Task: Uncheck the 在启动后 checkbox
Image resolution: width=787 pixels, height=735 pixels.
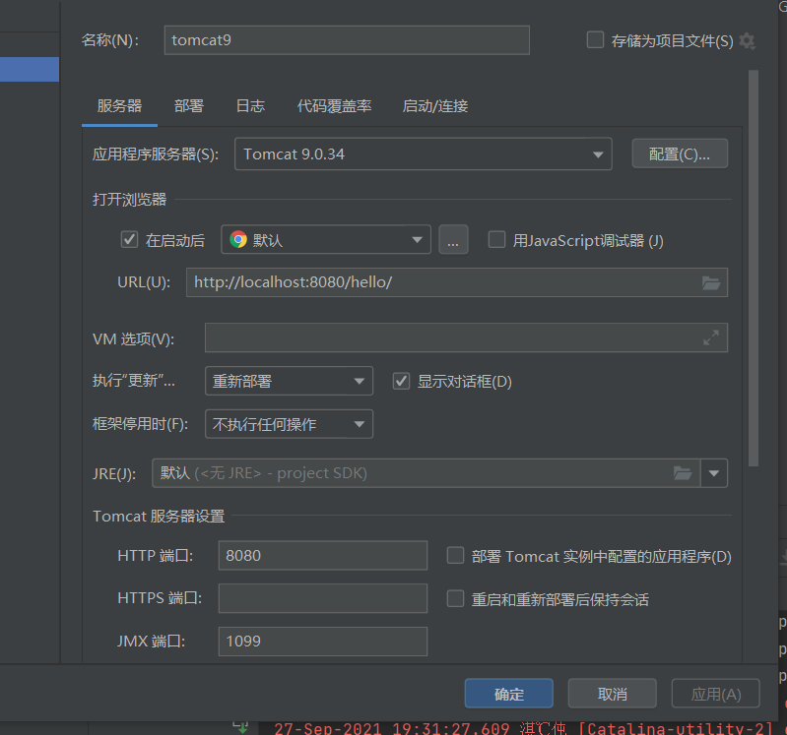Action: click(129, 240)
